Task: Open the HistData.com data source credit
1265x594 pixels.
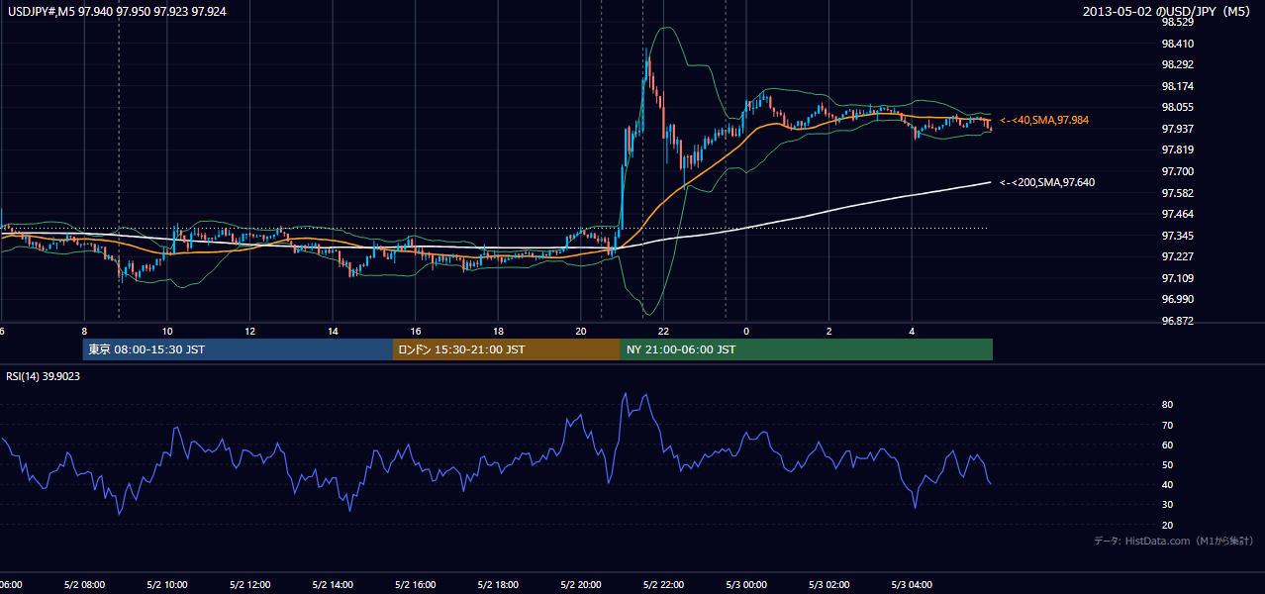Action: [x=1174, y=541]
